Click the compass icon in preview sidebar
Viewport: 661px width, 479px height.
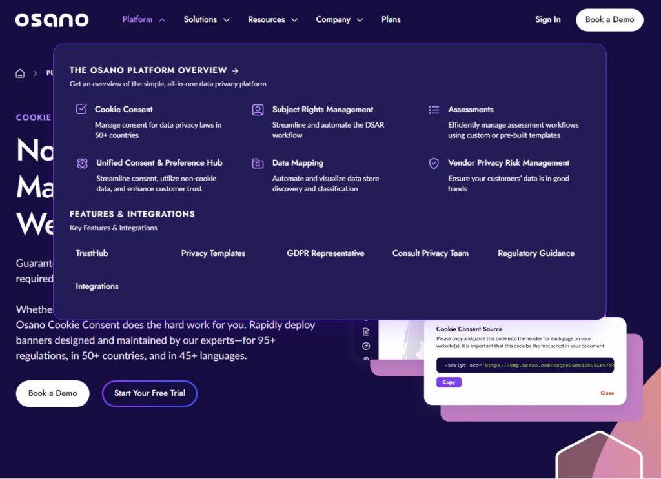366,346
